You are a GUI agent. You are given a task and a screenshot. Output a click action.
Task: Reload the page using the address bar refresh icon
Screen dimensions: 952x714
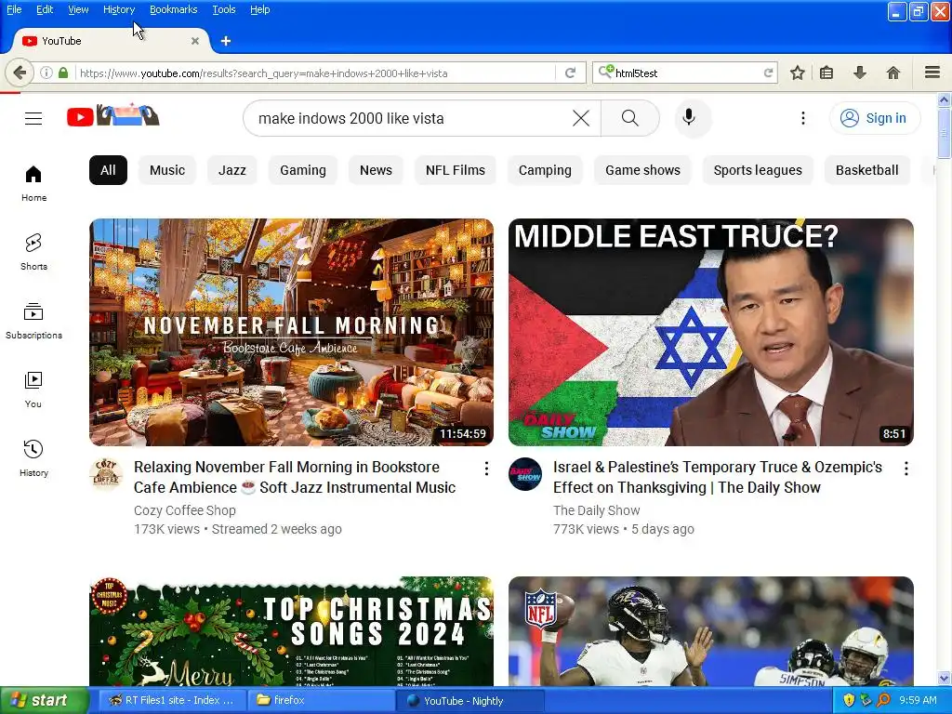[x=570, y=73]
